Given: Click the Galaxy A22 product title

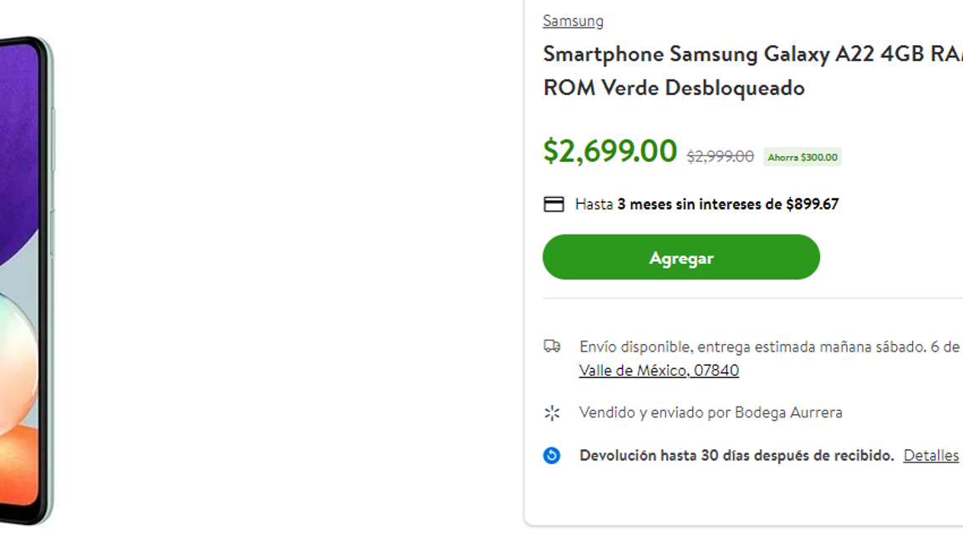Looking at the screenshot, I should [736, 71].
